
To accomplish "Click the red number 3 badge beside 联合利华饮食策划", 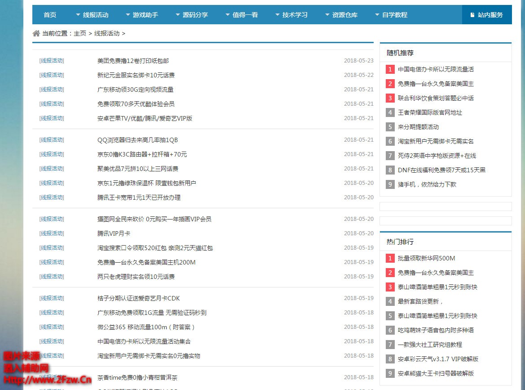I will tap(389, 98).
